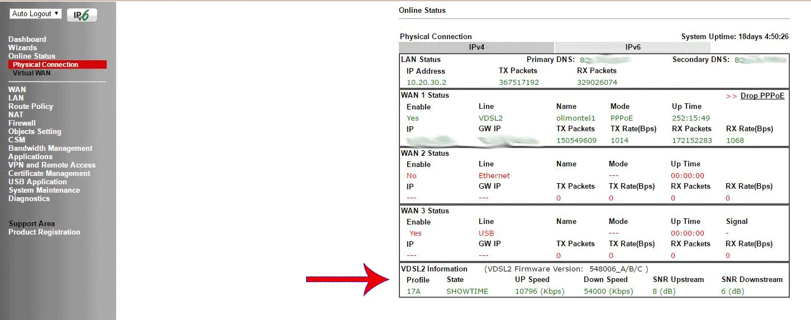Open the Diagnostics menu
This screenshot has height=320, width=811.
point(29,198)
